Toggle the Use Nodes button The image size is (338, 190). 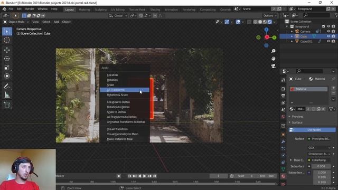[x=312, y=130]
